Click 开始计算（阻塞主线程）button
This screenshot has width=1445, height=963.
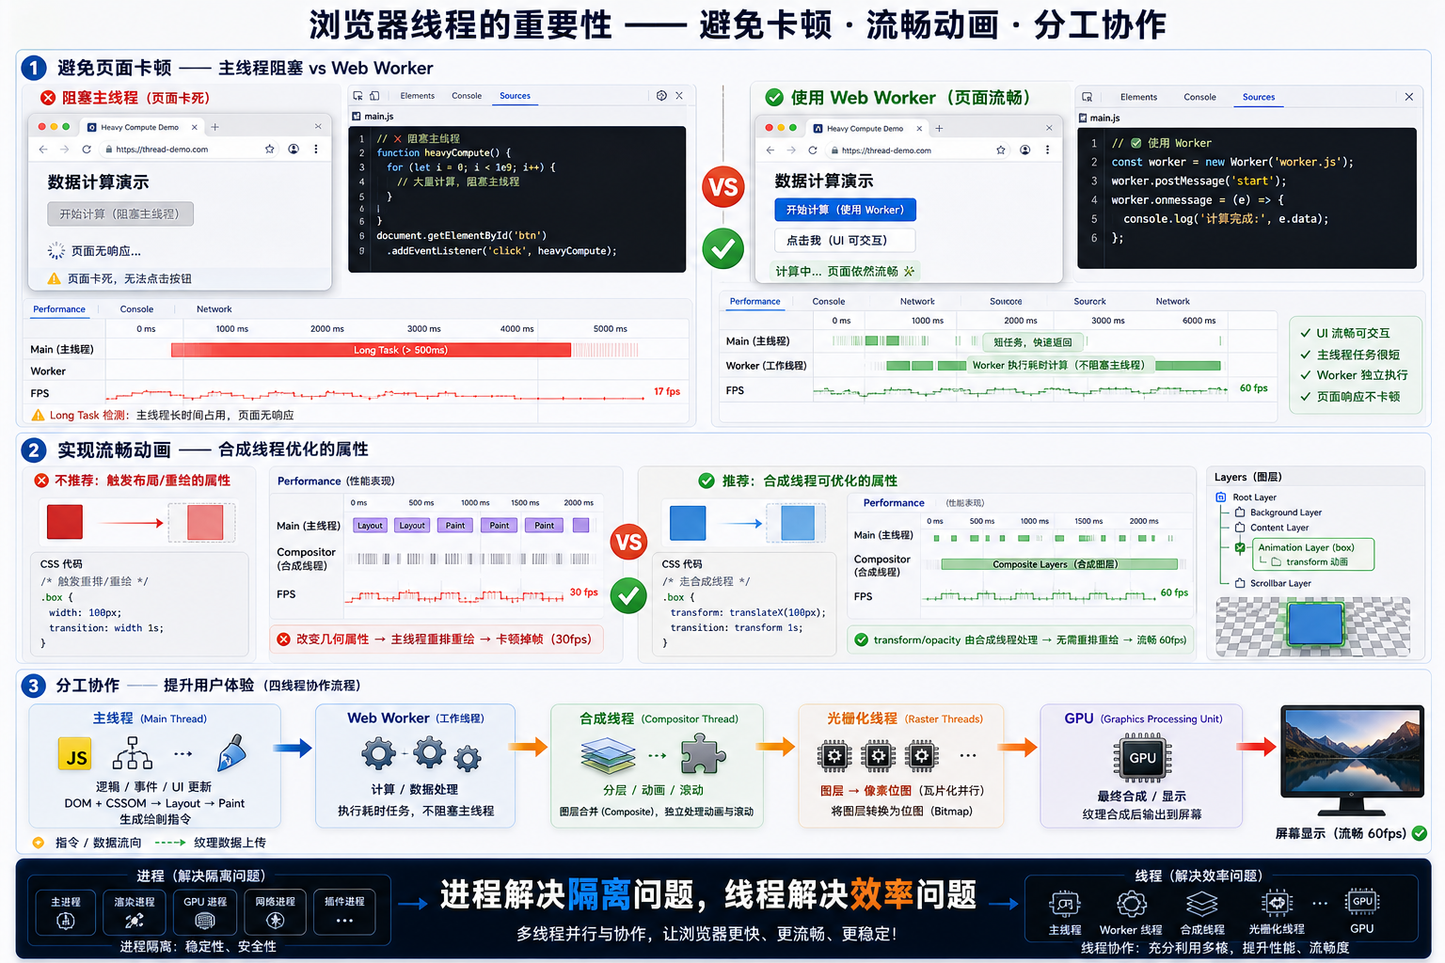tap(120, 214)
